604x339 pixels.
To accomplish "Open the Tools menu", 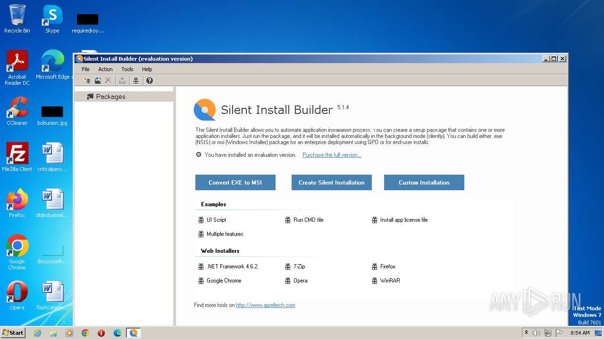I will pyautogui.click(x=127, y=69).
